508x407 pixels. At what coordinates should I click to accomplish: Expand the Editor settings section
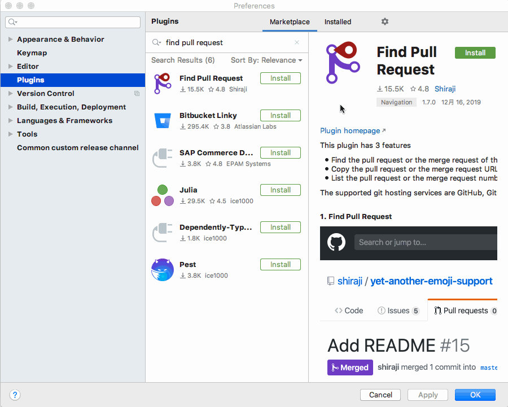pos(10,67)
